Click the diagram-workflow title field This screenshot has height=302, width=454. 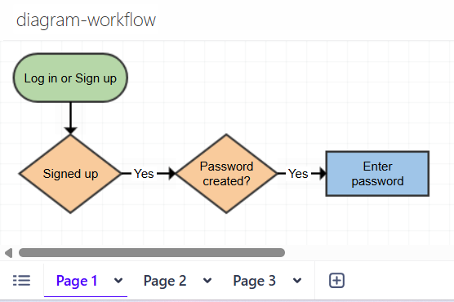tap(86, 20)
